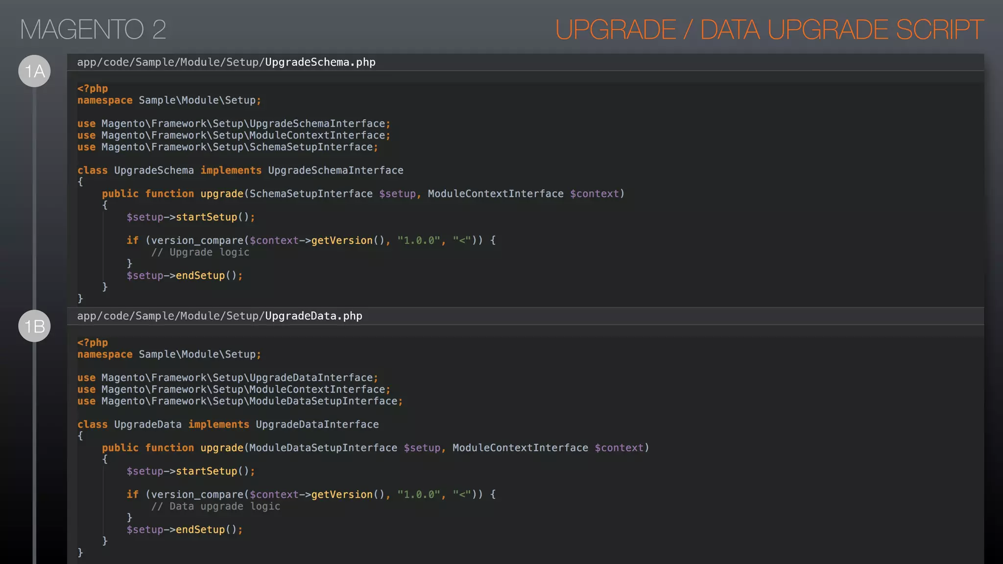Select the "use ...\ModuleDataSetupInterface;" line
1003x564 pixels.
pyautogui.click(x=240, y=401)
